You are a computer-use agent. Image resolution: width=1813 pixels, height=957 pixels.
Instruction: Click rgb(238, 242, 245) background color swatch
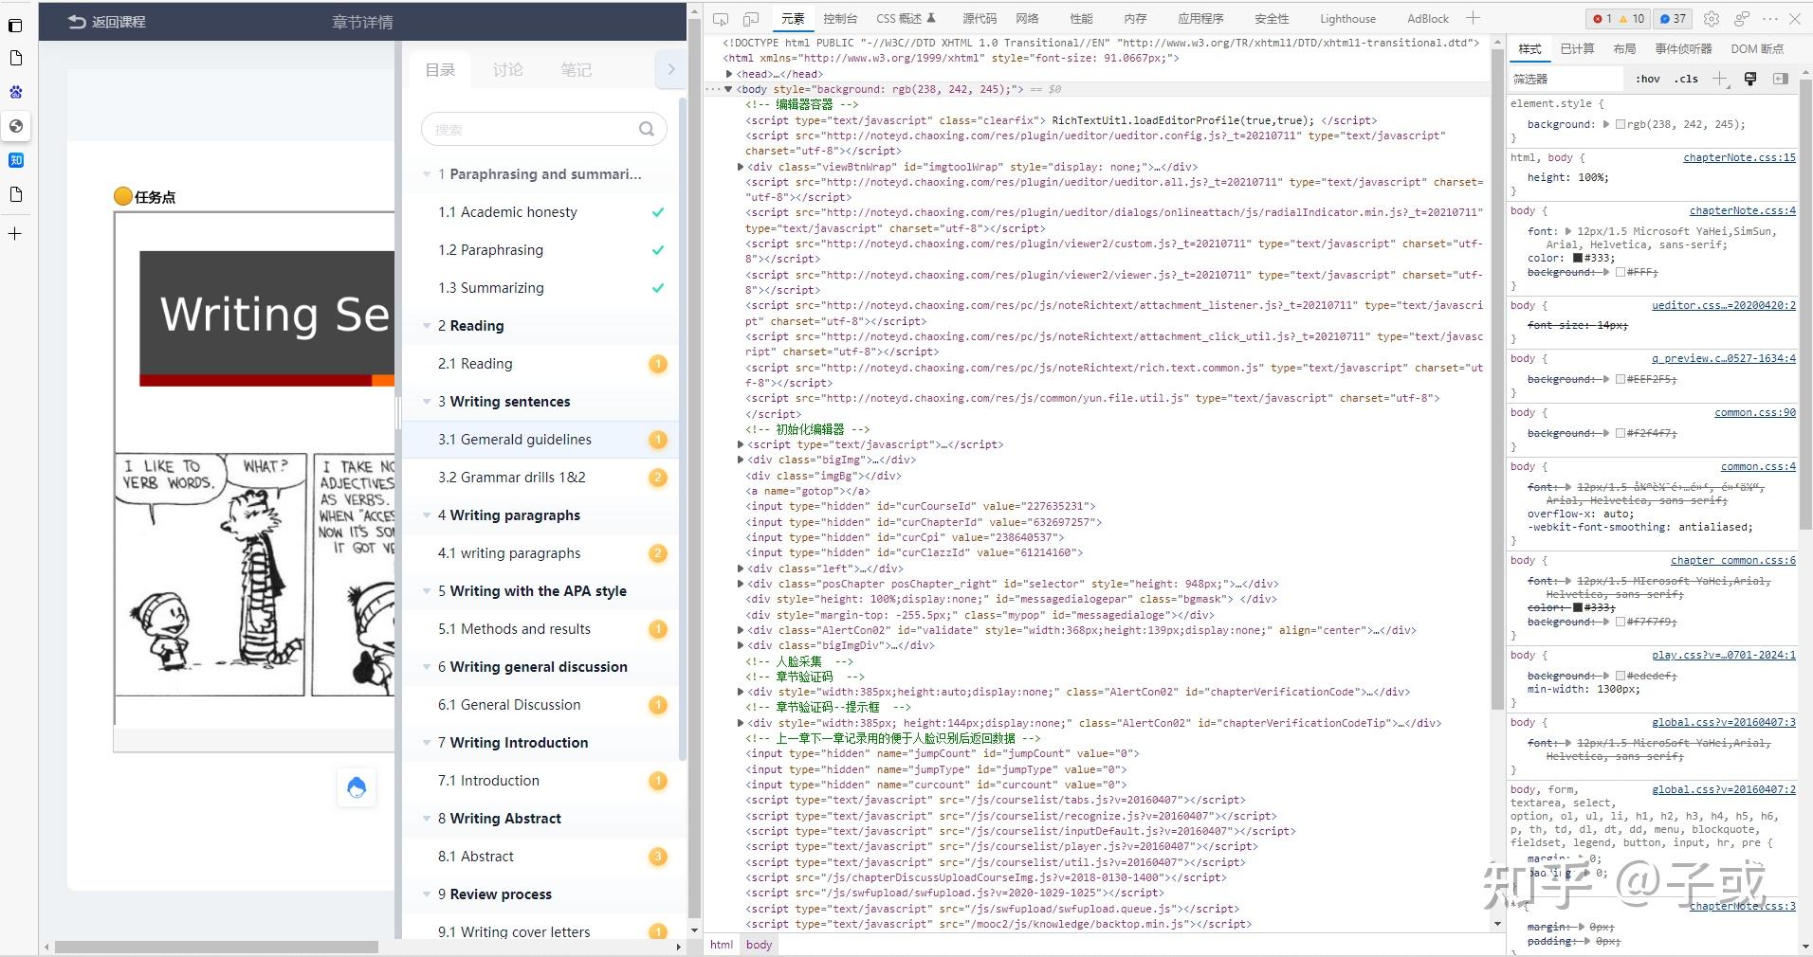(1621, 124)
